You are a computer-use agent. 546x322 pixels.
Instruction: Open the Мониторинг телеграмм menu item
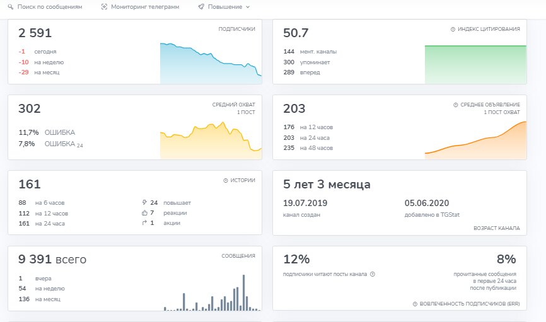point(144,7)
